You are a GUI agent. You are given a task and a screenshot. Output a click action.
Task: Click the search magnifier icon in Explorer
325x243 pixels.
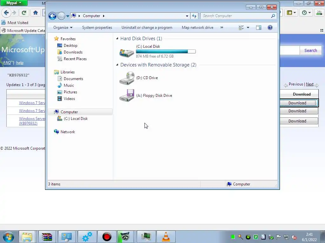(273, 16)
